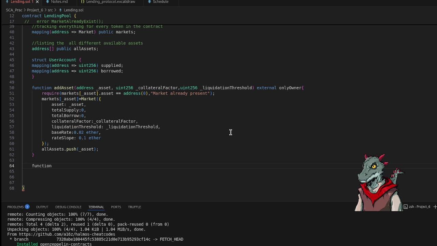Click the 'struct UserAccount {' line
Screen dimensions: 437x246
coord(57,60)
